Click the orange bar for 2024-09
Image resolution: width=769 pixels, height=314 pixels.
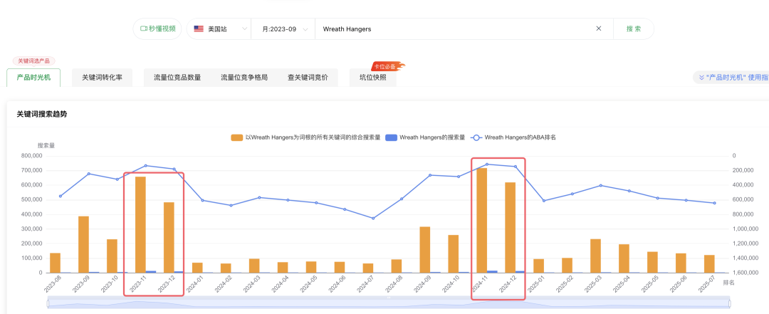point(424,250)
